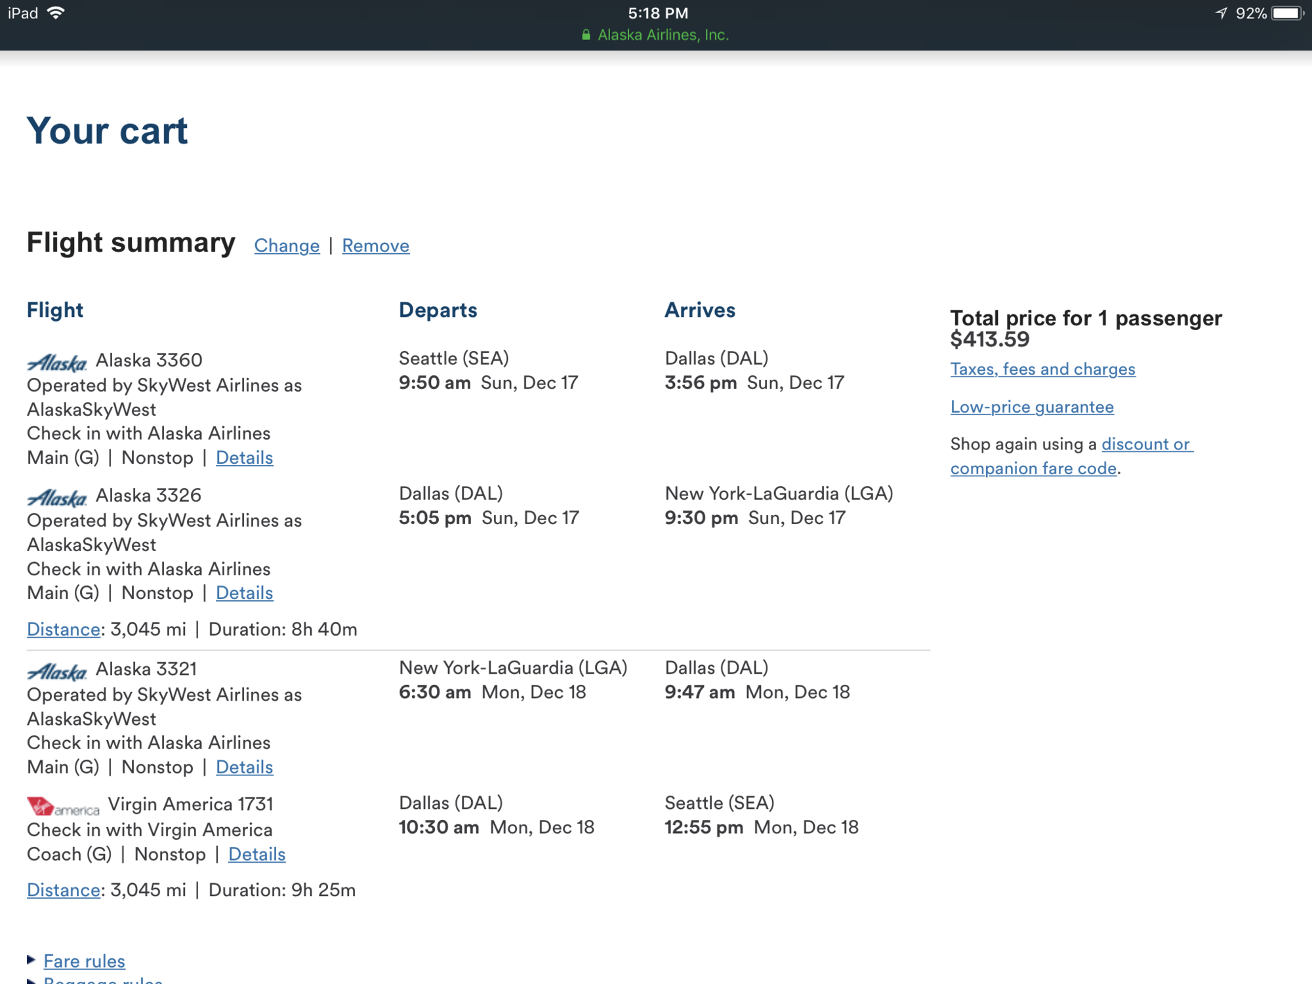This screenshot has height=984, width=1312.
Task: Click the discount or companion fare code link
Action: tap(1145, 444)
